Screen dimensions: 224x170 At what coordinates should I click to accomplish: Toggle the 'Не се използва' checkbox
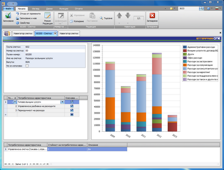(27, 66)
